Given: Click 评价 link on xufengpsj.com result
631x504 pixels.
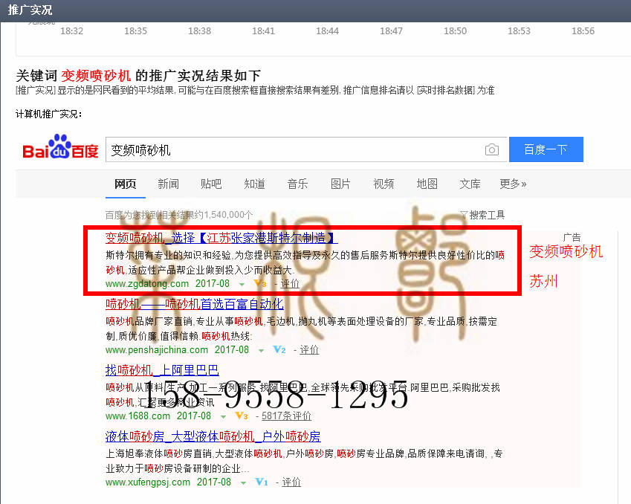Looking at the screenshot, I should coord(291,482).
